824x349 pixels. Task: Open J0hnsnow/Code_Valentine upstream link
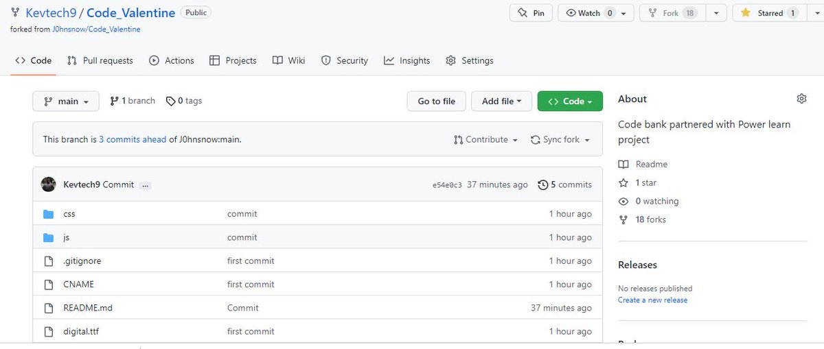click(96, 29)
